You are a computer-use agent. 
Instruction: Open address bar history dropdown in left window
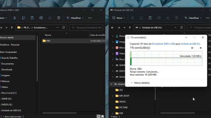pos(57,28)
